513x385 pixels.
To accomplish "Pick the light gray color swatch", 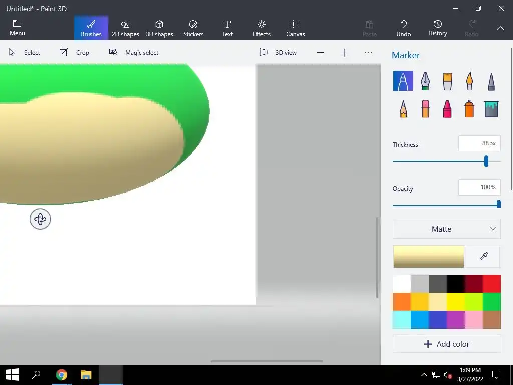I will point(420,284).
